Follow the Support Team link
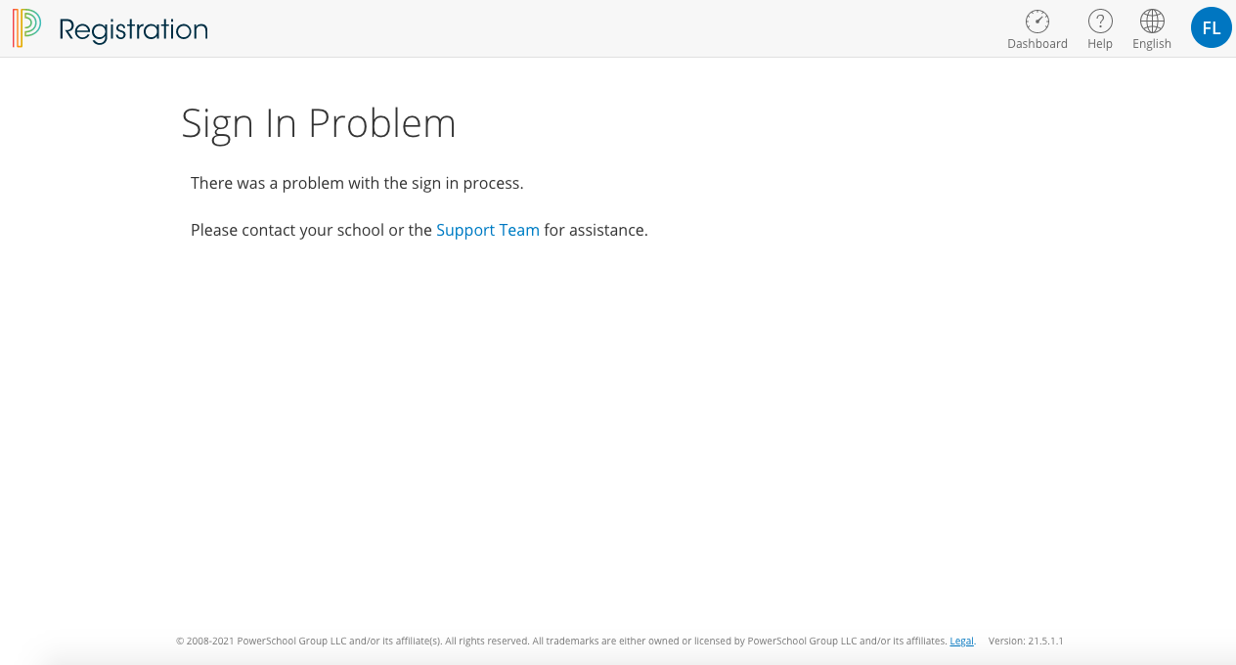This screenshot has width=1236, height=665. tap(487, 230)
